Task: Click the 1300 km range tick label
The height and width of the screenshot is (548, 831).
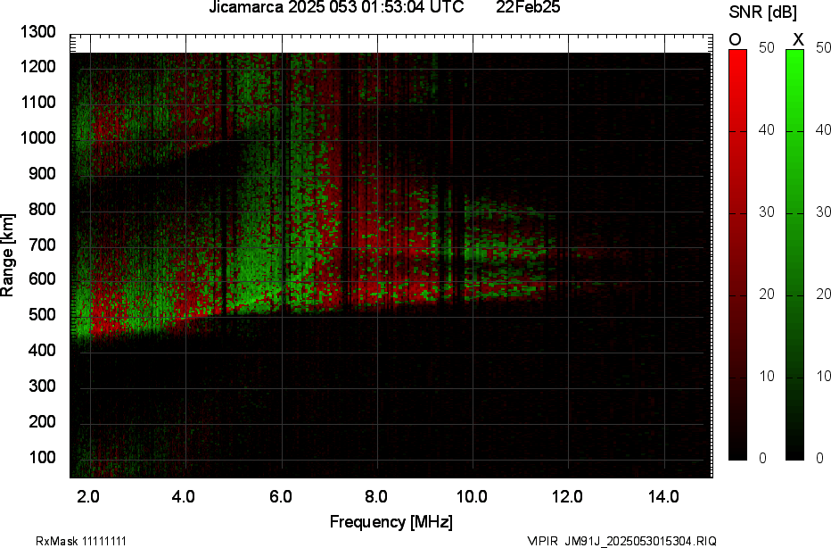Action: coord(38,32)
